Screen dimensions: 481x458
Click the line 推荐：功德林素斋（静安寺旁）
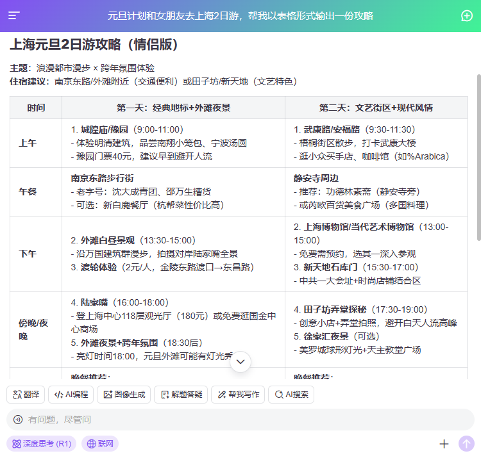[357, 192]
